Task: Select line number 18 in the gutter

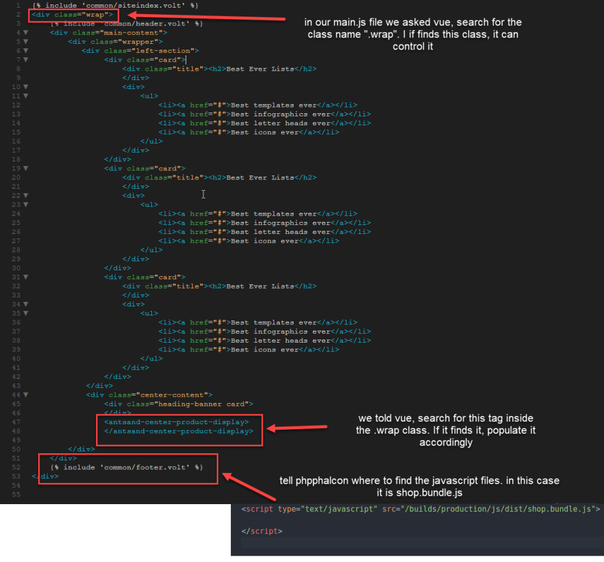Action: click(x=16, y=160)
